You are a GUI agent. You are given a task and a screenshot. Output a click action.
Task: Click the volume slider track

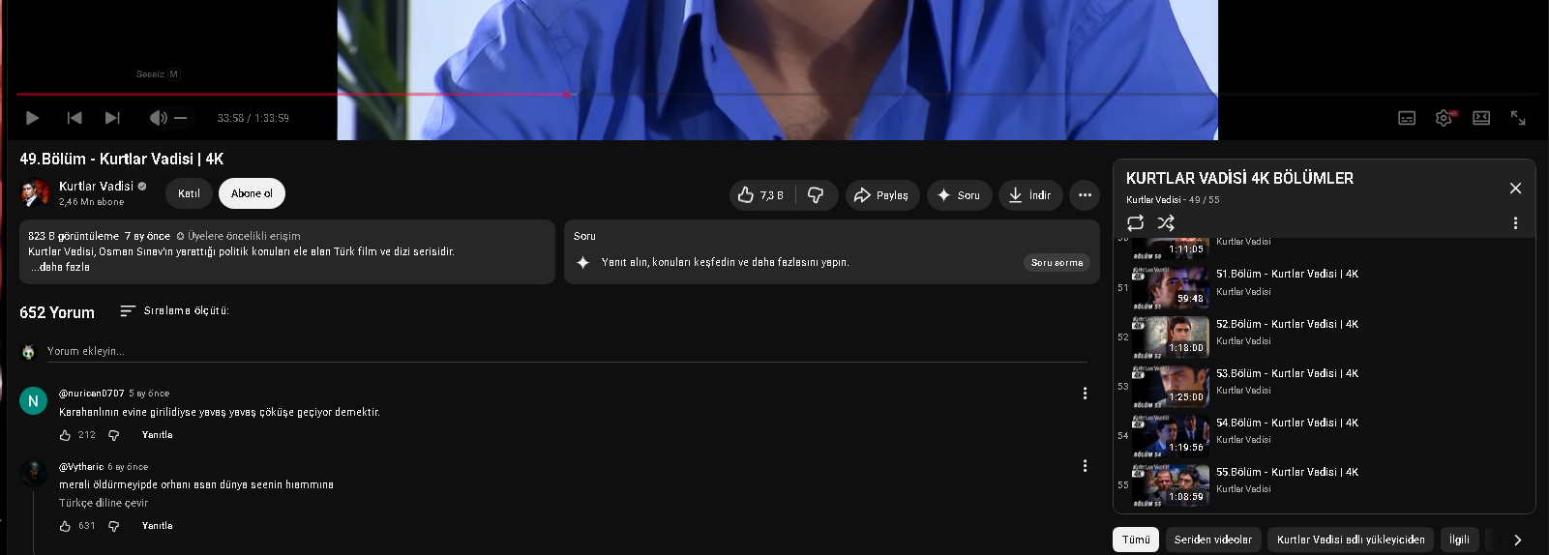coord(180,118)
